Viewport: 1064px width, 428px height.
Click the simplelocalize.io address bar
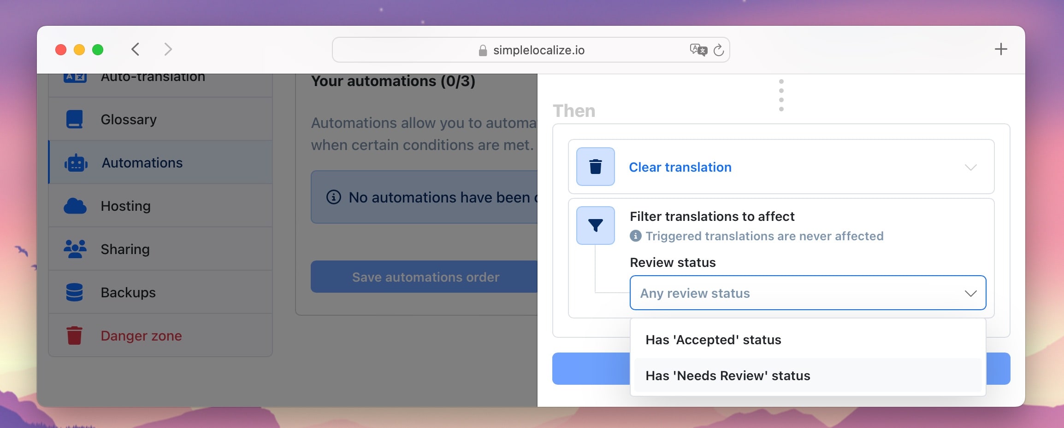(531, 50)
